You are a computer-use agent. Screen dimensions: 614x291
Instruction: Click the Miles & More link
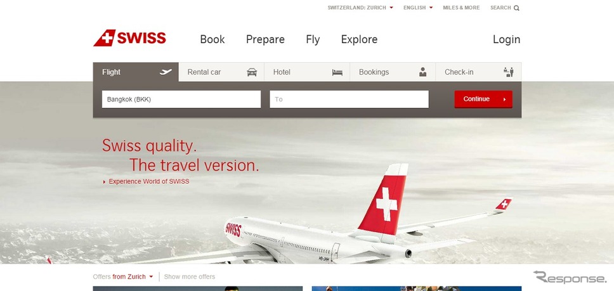pos(461,8)
